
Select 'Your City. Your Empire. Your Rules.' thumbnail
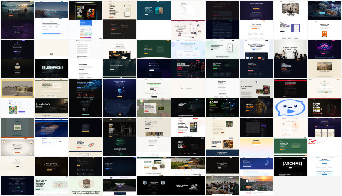[325, 108]
